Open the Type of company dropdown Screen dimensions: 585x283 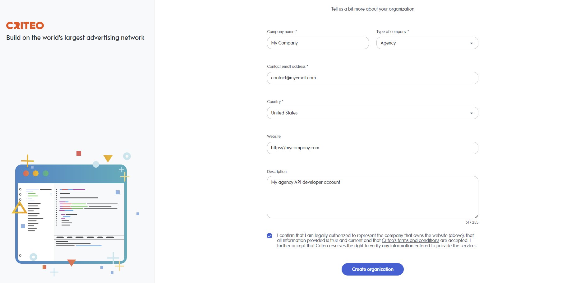pyautogui.click(x=427, y=43)
